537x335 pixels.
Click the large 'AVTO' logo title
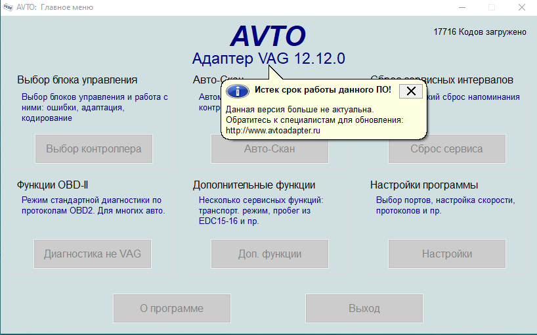coord(268,35)
